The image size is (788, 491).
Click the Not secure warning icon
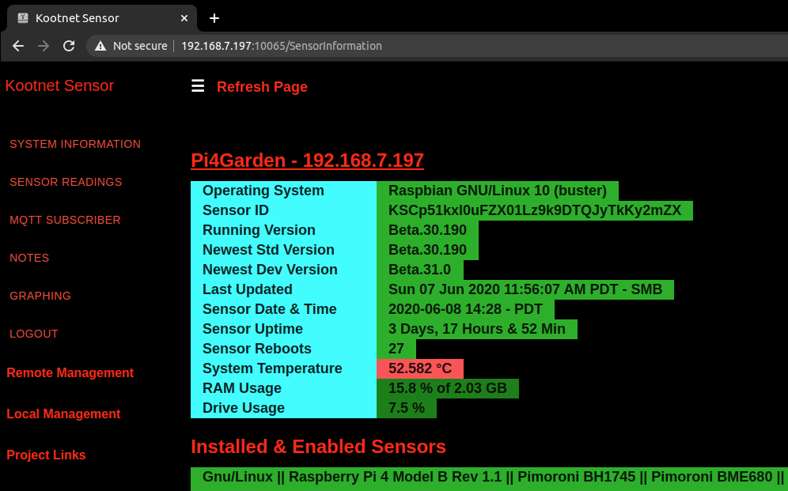(100, 46)
